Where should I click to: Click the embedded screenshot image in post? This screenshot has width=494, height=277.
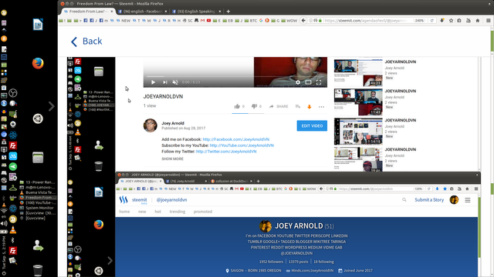(274, 167)
